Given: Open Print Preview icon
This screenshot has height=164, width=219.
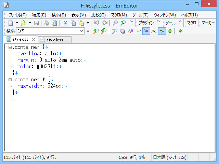Looking at the screenshot, I should [55, 23].
